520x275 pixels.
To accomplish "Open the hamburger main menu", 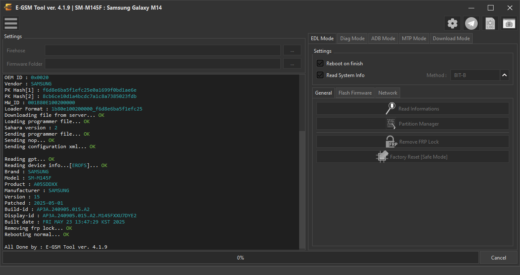I will coord(11,23).
